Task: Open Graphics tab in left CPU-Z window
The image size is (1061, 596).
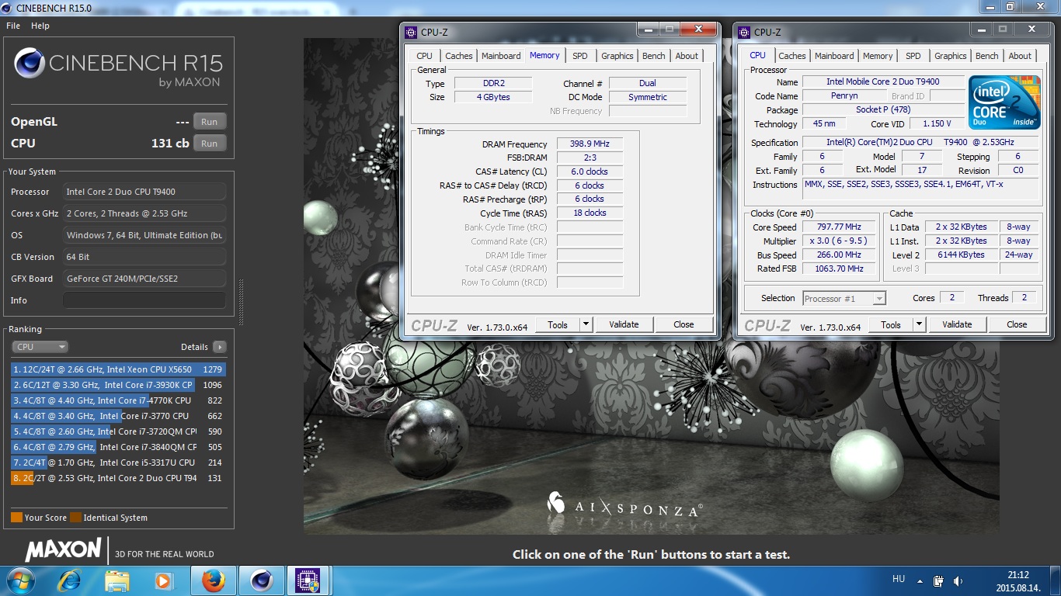Action: point(617,56)
